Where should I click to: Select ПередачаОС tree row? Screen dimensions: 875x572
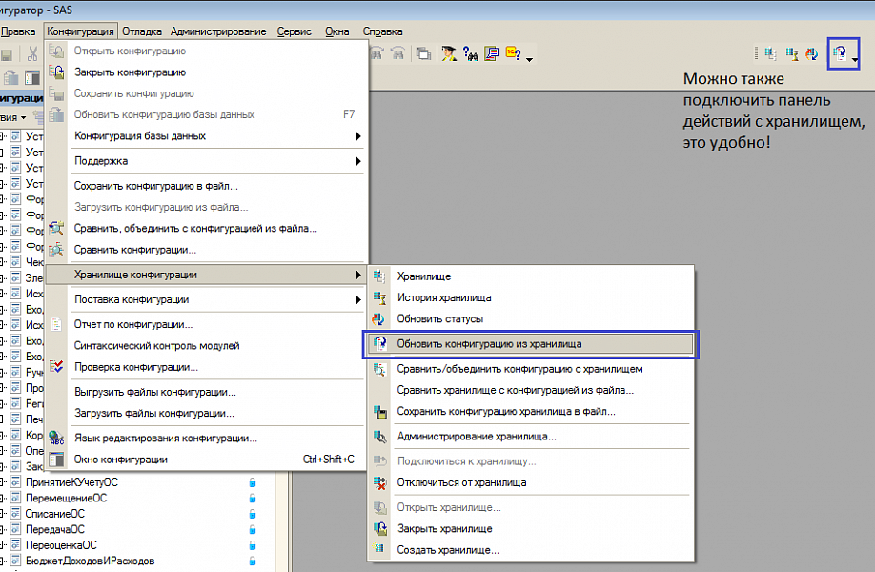point(54,530)
